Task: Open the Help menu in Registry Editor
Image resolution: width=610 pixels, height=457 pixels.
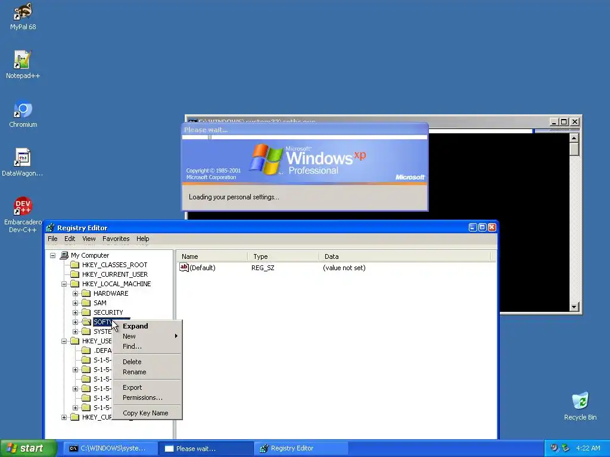Action: (x=143, y=239)
